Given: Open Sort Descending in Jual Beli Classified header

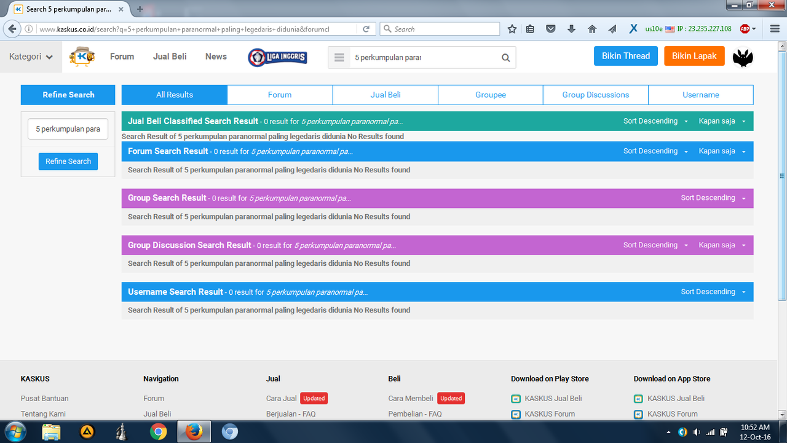Looking at the screenshot, I should pyautogui.click(x=655, y=121).
